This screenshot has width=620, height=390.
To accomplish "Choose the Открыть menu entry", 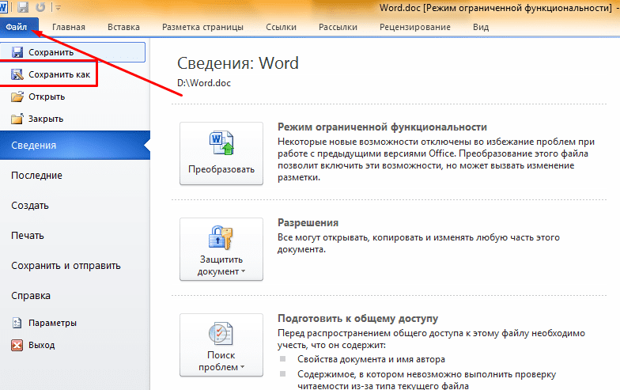I will point(47,97).
